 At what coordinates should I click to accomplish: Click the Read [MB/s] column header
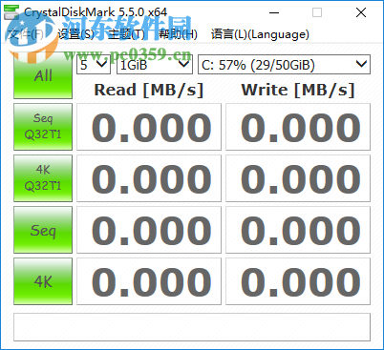(149, 90)
